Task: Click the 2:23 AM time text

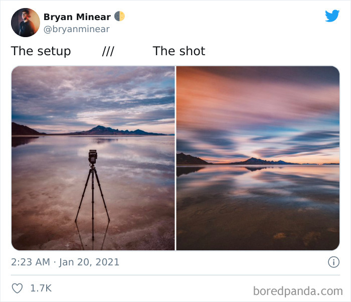Action: (x=31, y=262)
